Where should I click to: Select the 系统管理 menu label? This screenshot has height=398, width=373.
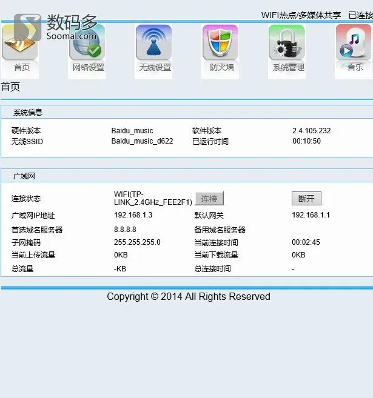tap(289, 67)
